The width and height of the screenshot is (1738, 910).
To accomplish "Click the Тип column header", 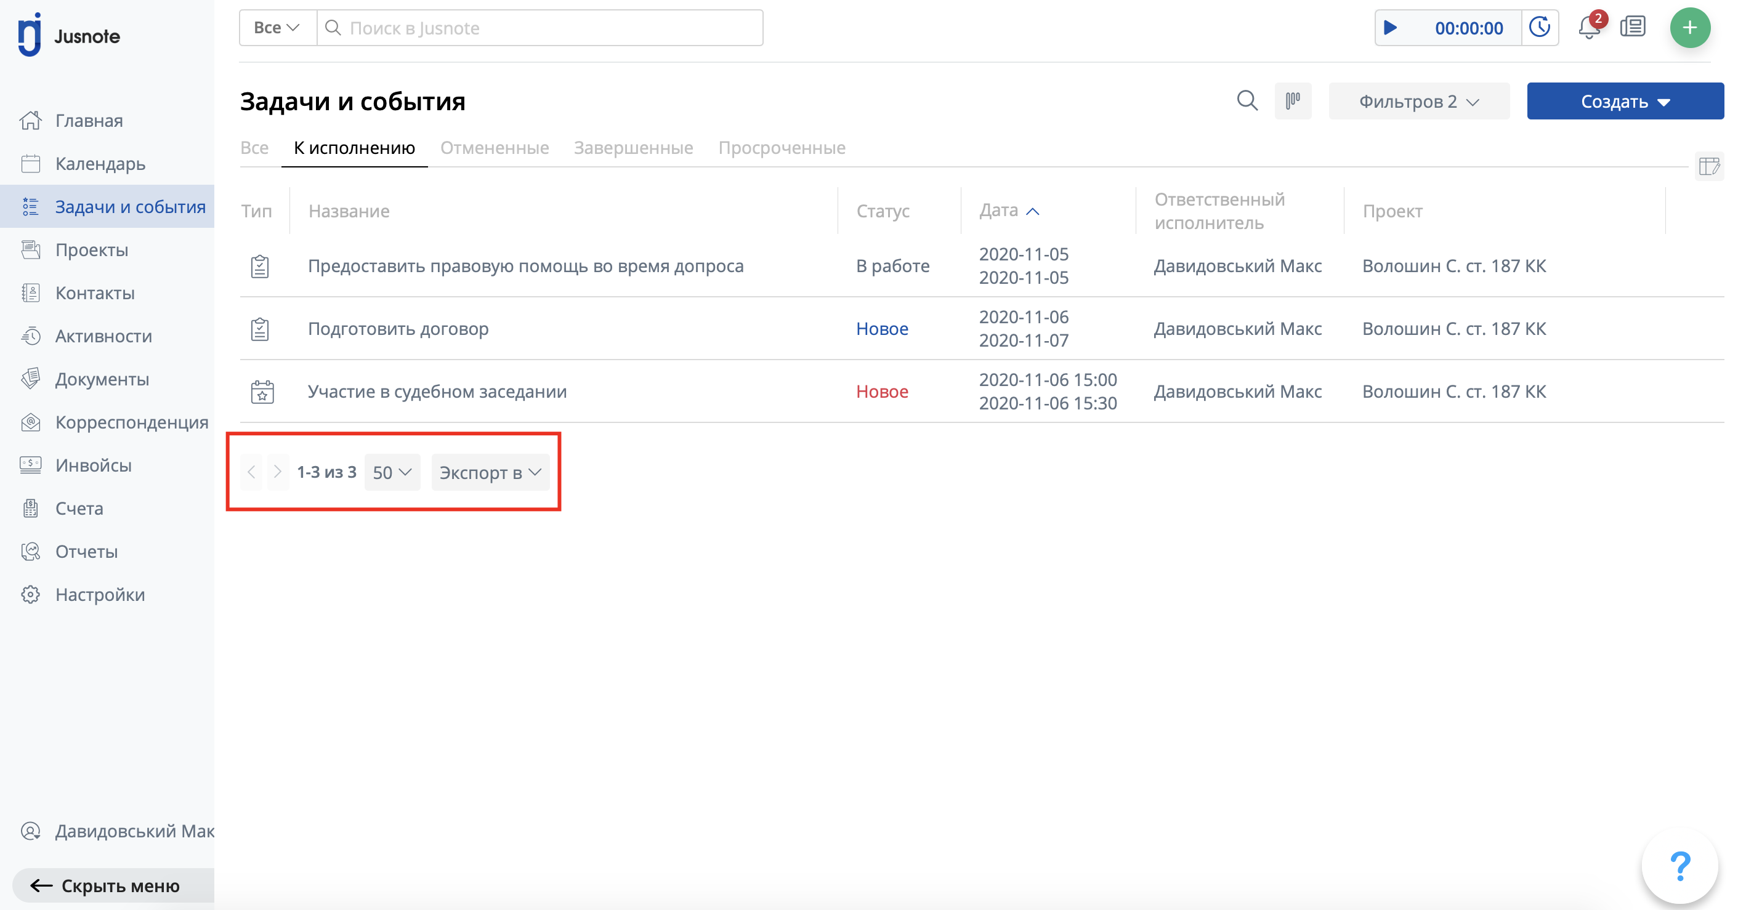I will coord(256,211).
